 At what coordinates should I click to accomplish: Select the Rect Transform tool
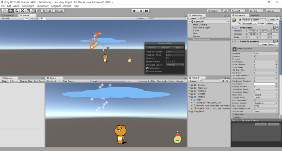28,11
